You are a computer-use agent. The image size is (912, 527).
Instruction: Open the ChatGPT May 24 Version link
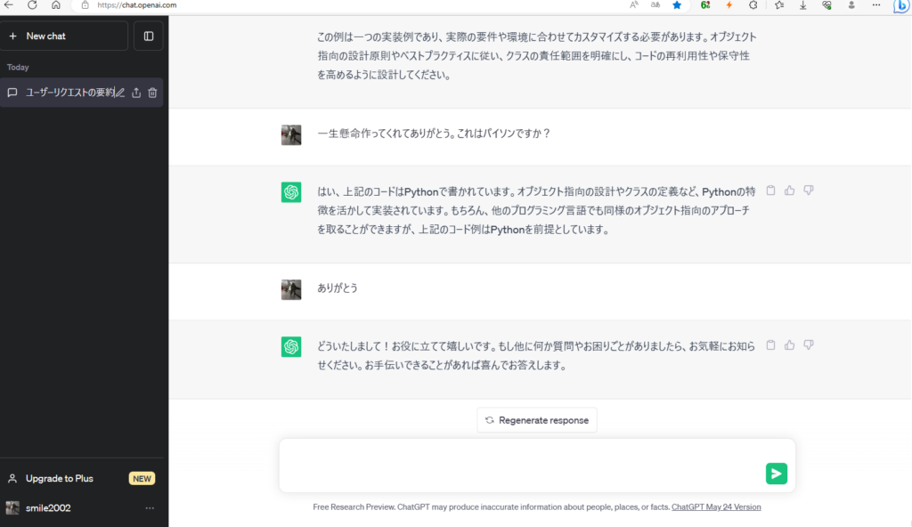tap(716, 507)
